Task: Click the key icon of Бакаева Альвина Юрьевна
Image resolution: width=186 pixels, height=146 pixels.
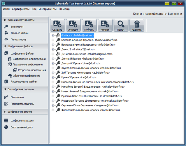Action: click(x=58, y=40)
